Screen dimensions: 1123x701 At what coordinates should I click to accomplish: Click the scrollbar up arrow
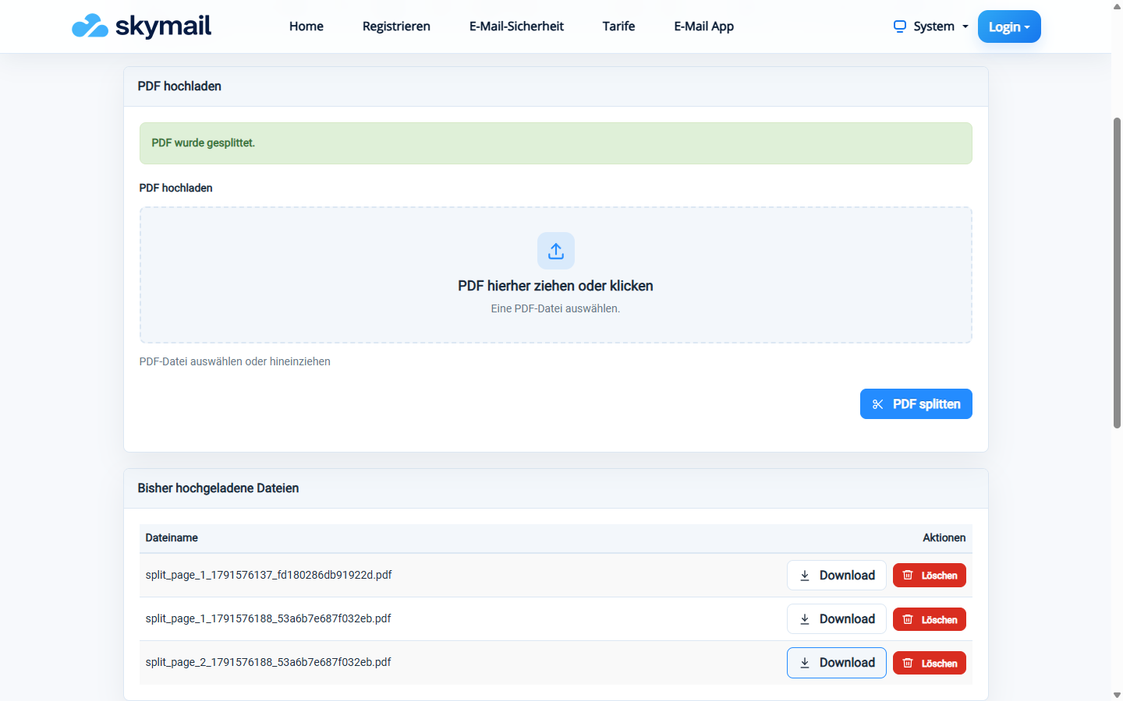pos(1117,5)
